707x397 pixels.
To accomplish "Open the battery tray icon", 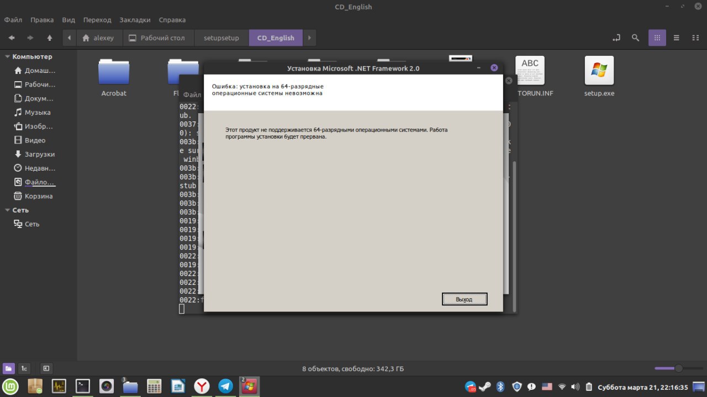I will click(589, 387).
